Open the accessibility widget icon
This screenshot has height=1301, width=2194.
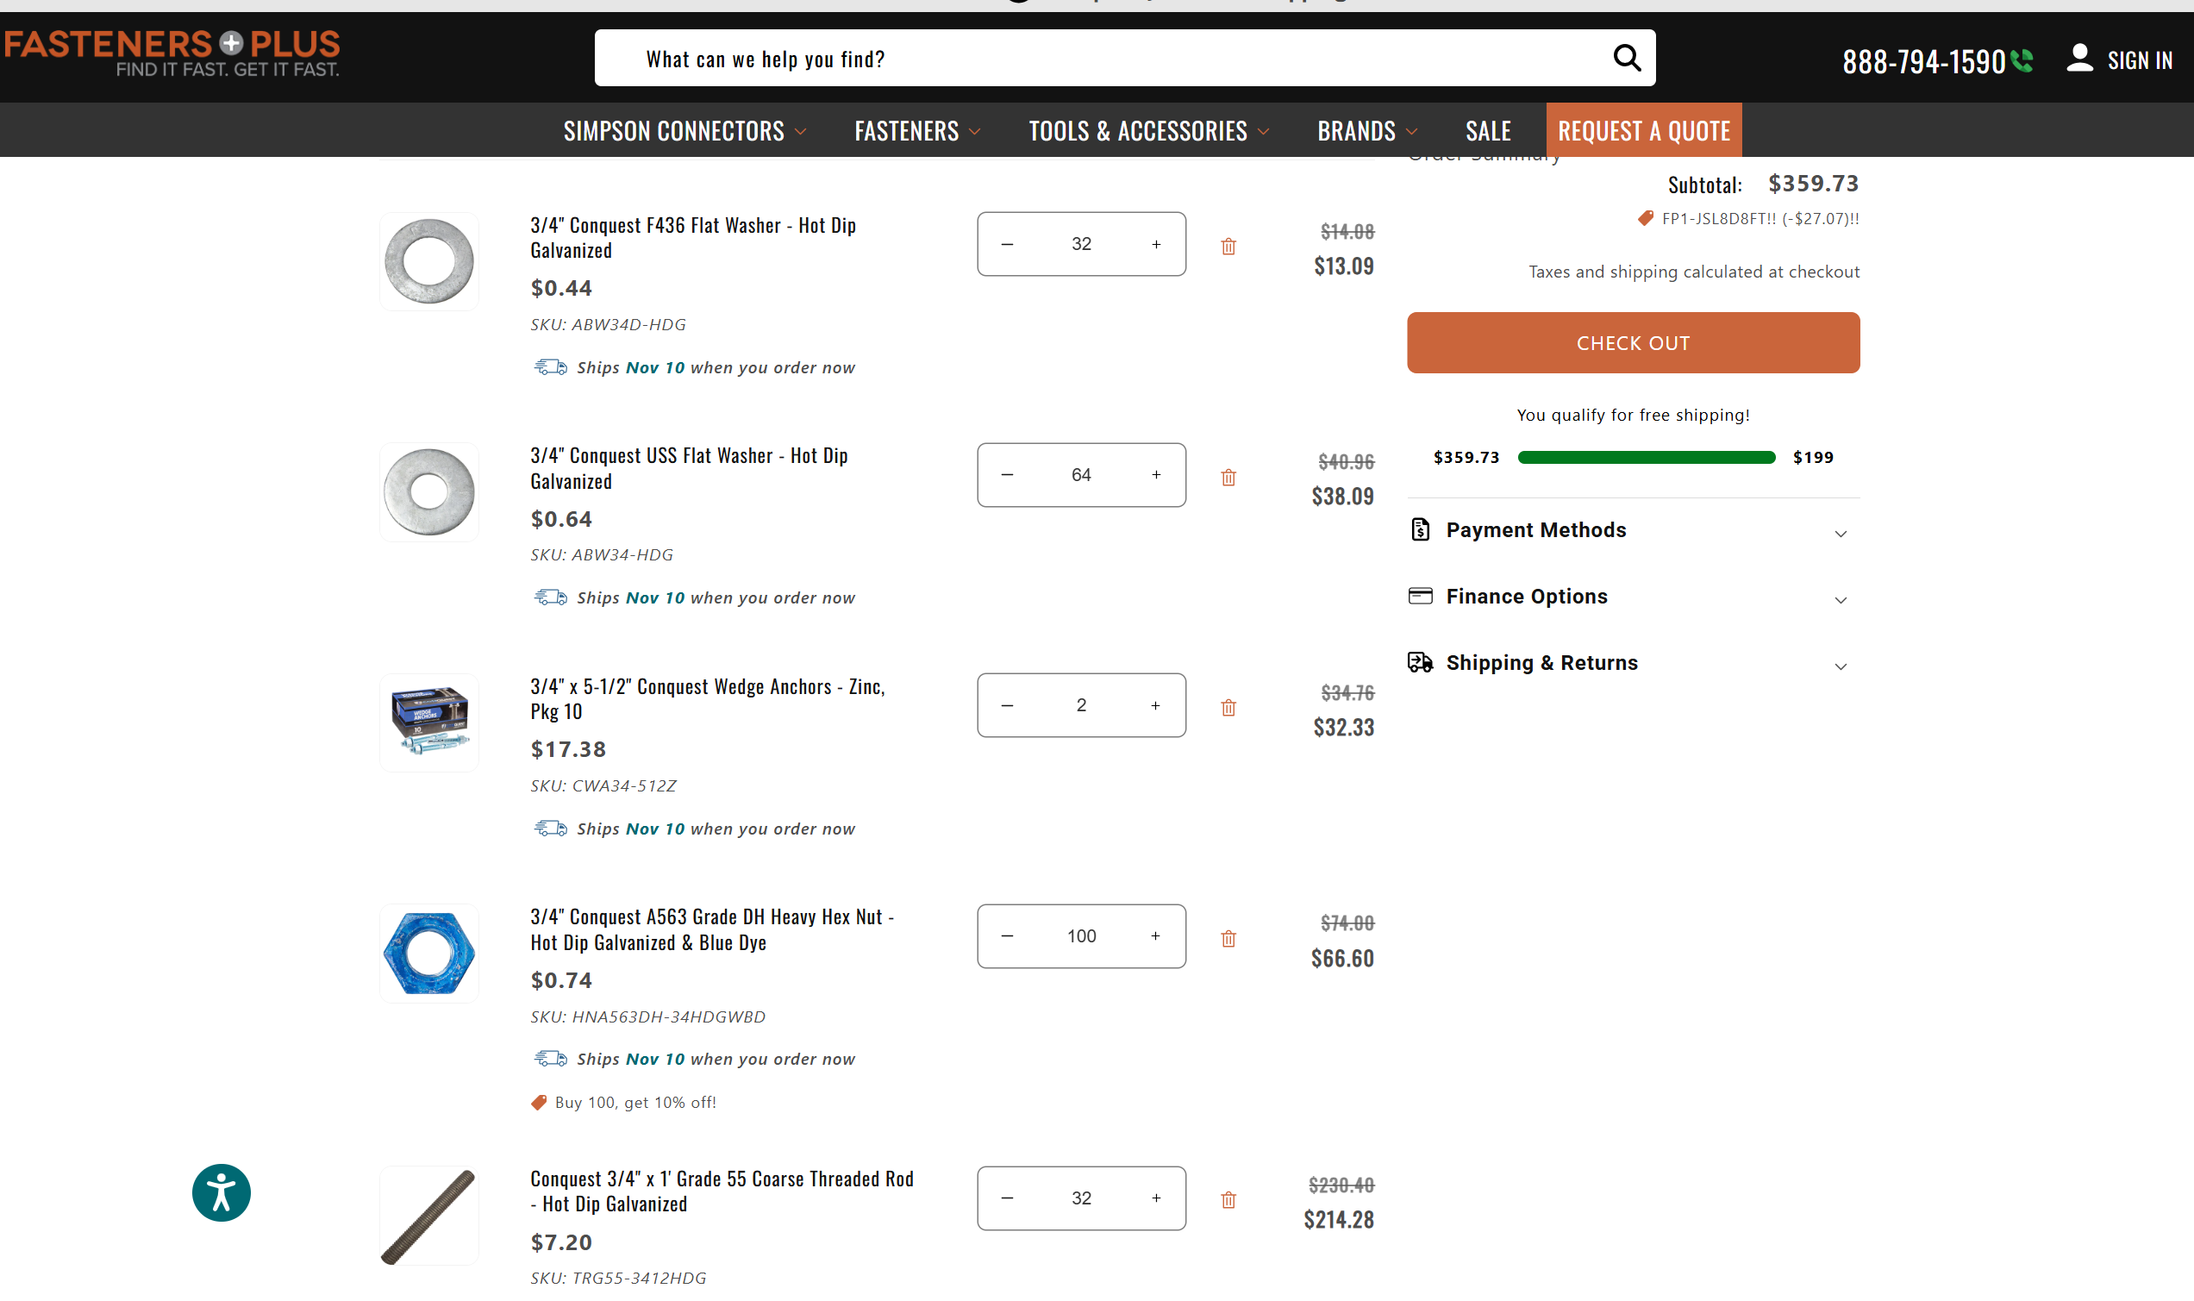coord(221,1192)
